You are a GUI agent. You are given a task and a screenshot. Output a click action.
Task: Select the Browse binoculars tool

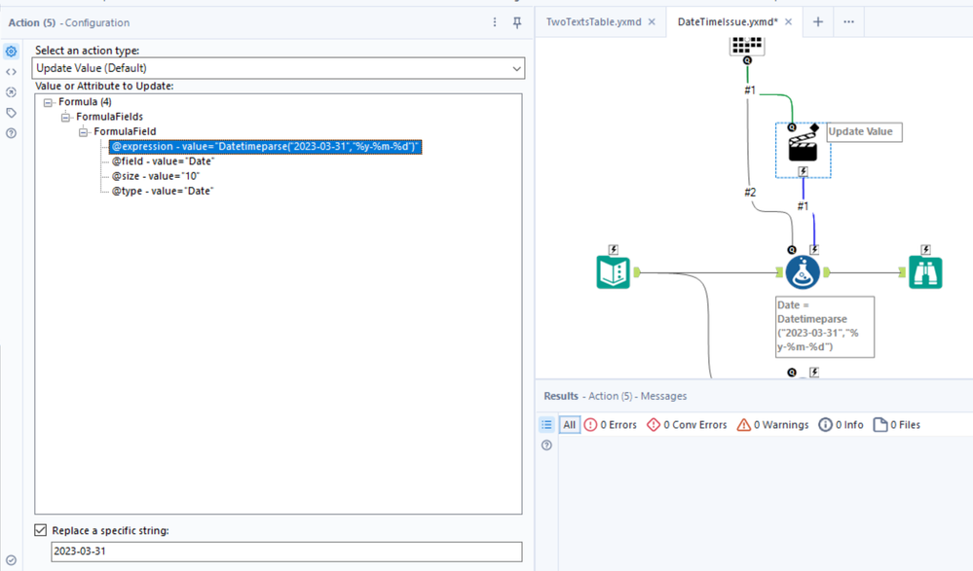[925, 272]
